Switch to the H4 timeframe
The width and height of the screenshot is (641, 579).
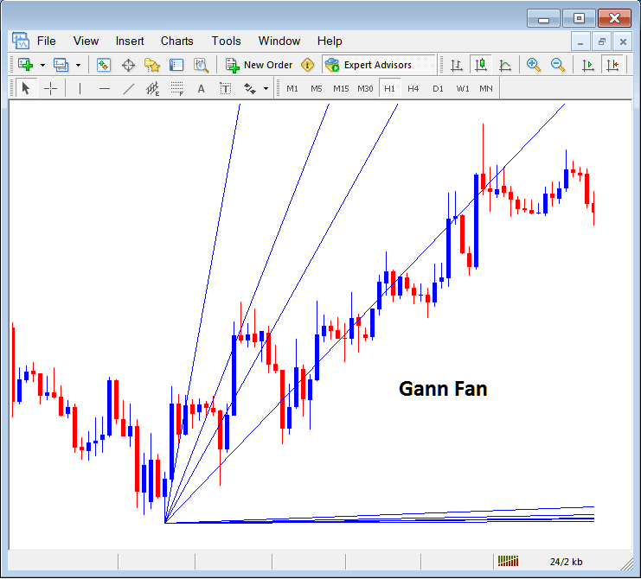pos(413,88)
